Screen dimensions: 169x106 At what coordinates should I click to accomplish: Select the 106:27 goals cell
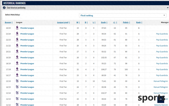point(104,69)
